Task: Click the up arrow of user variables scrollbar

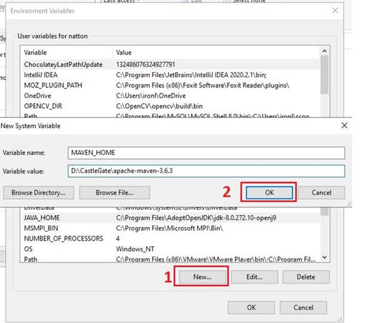Action: pos(324,51)
